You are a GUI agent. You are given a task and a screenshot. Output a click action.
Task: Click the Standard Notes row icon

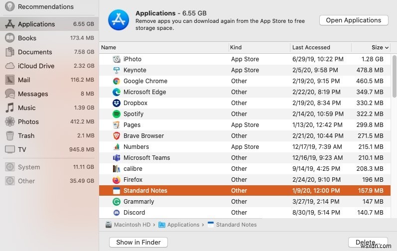(117, 191)
